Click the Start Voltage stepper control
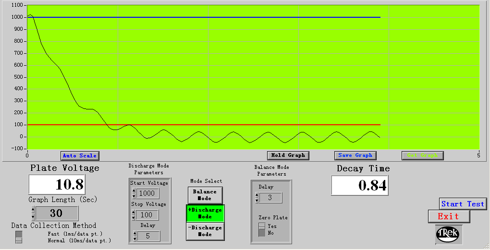This screenshot has width=490, height=250. (x=134, y=193)
